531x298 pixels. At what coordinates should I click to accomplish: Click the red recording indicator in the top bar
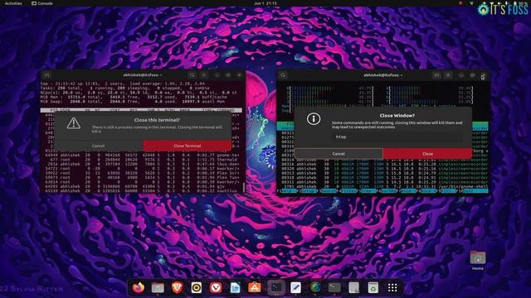[460, 3]
